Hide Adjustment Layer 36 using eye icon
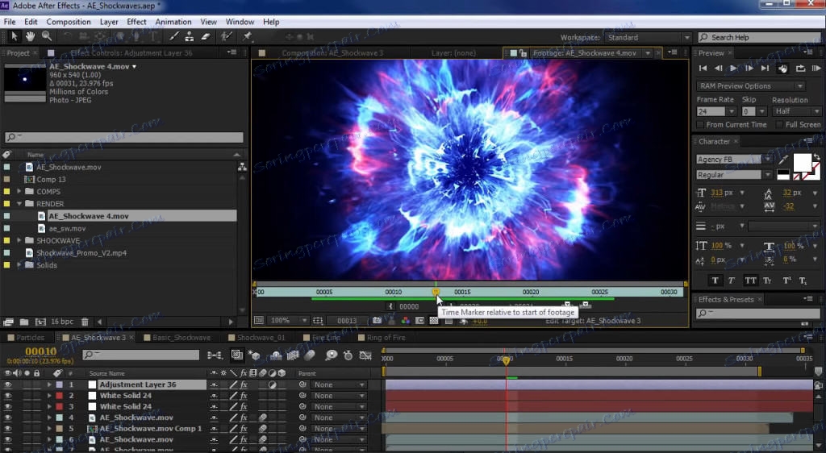This screenshot has width=826, height=453. pos(8,385)
